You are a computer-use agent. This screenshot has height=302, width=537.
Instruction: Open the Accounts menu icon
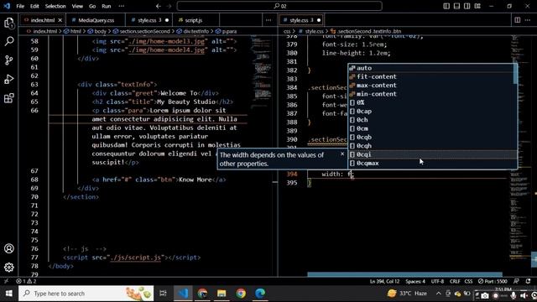pyautogui.click(x=9, y=248)
